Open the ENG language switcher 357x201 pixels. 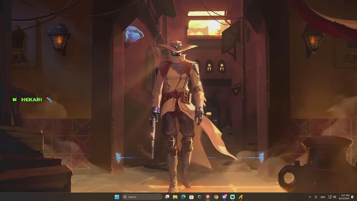[323, 197]
